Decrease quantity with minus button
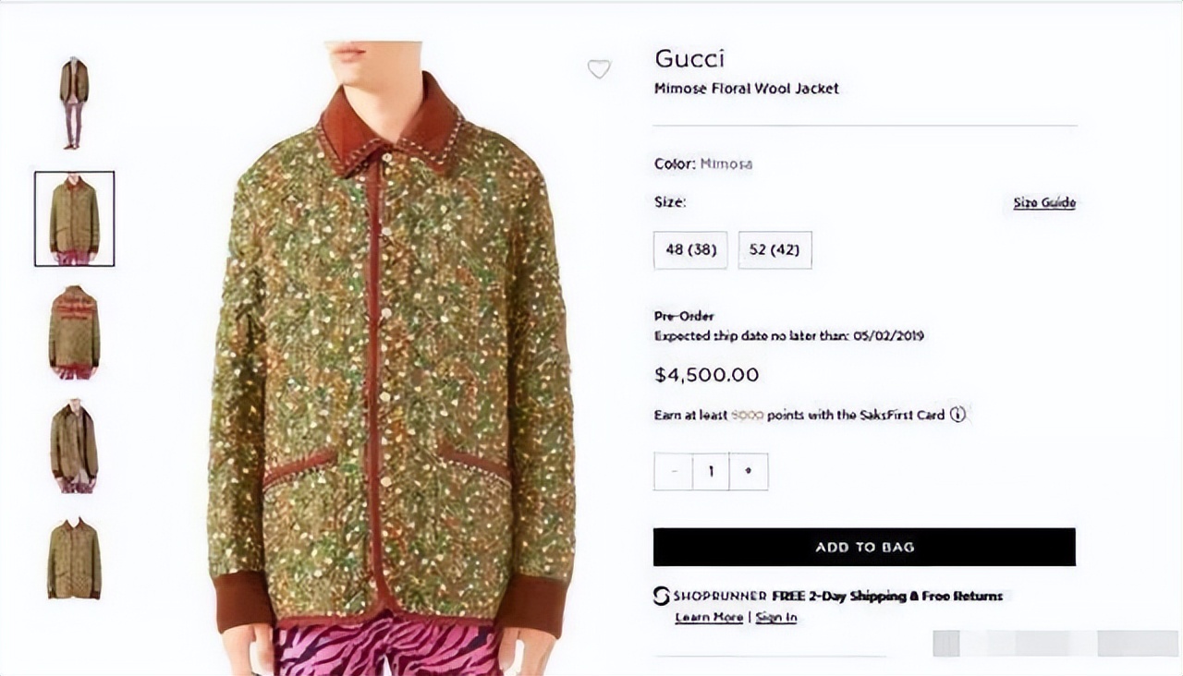 point(673,472)
